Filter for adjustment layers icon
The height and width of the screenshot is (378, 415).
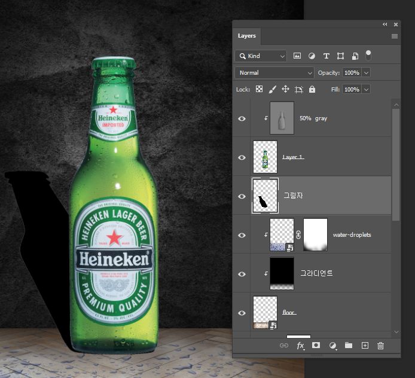(312, 56)
